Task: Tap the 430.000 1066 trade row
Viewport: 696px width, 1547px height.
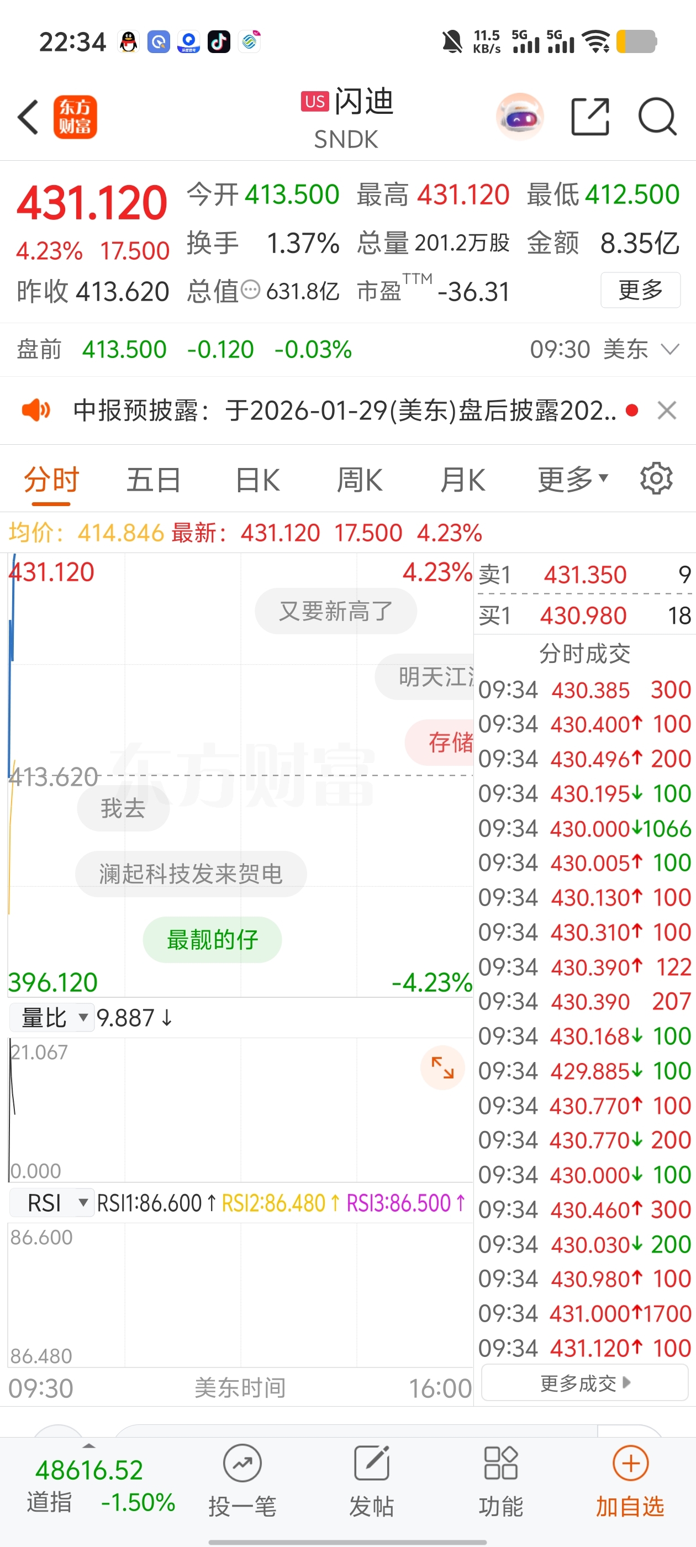Action: point(585,829)
